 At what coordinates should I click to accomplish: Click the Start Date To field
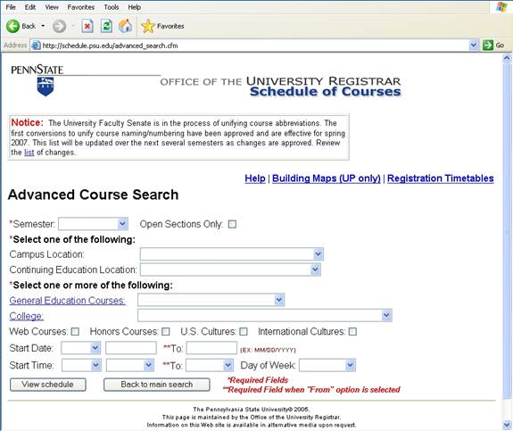[211, 348]
